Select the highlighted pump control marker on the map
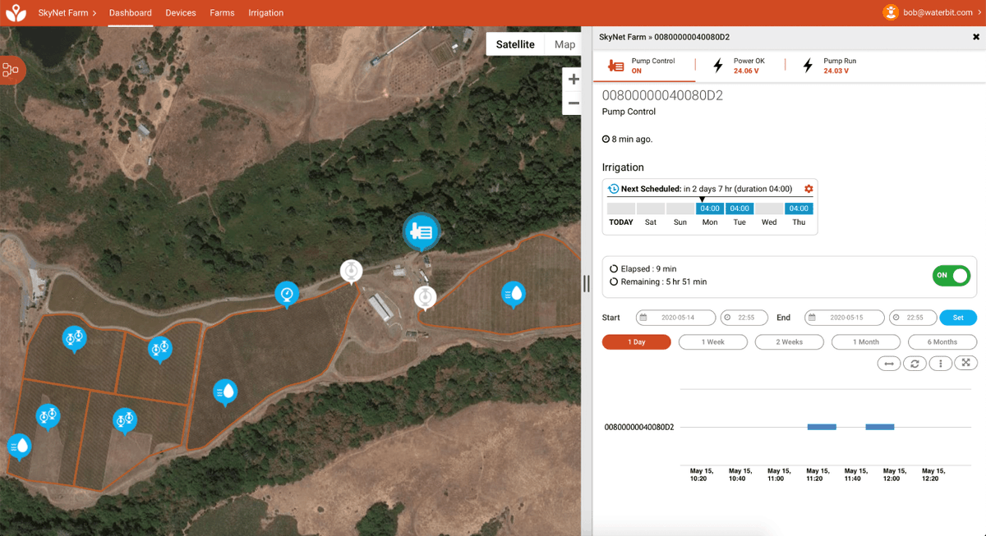986x536 pixels. coord(422,232)
